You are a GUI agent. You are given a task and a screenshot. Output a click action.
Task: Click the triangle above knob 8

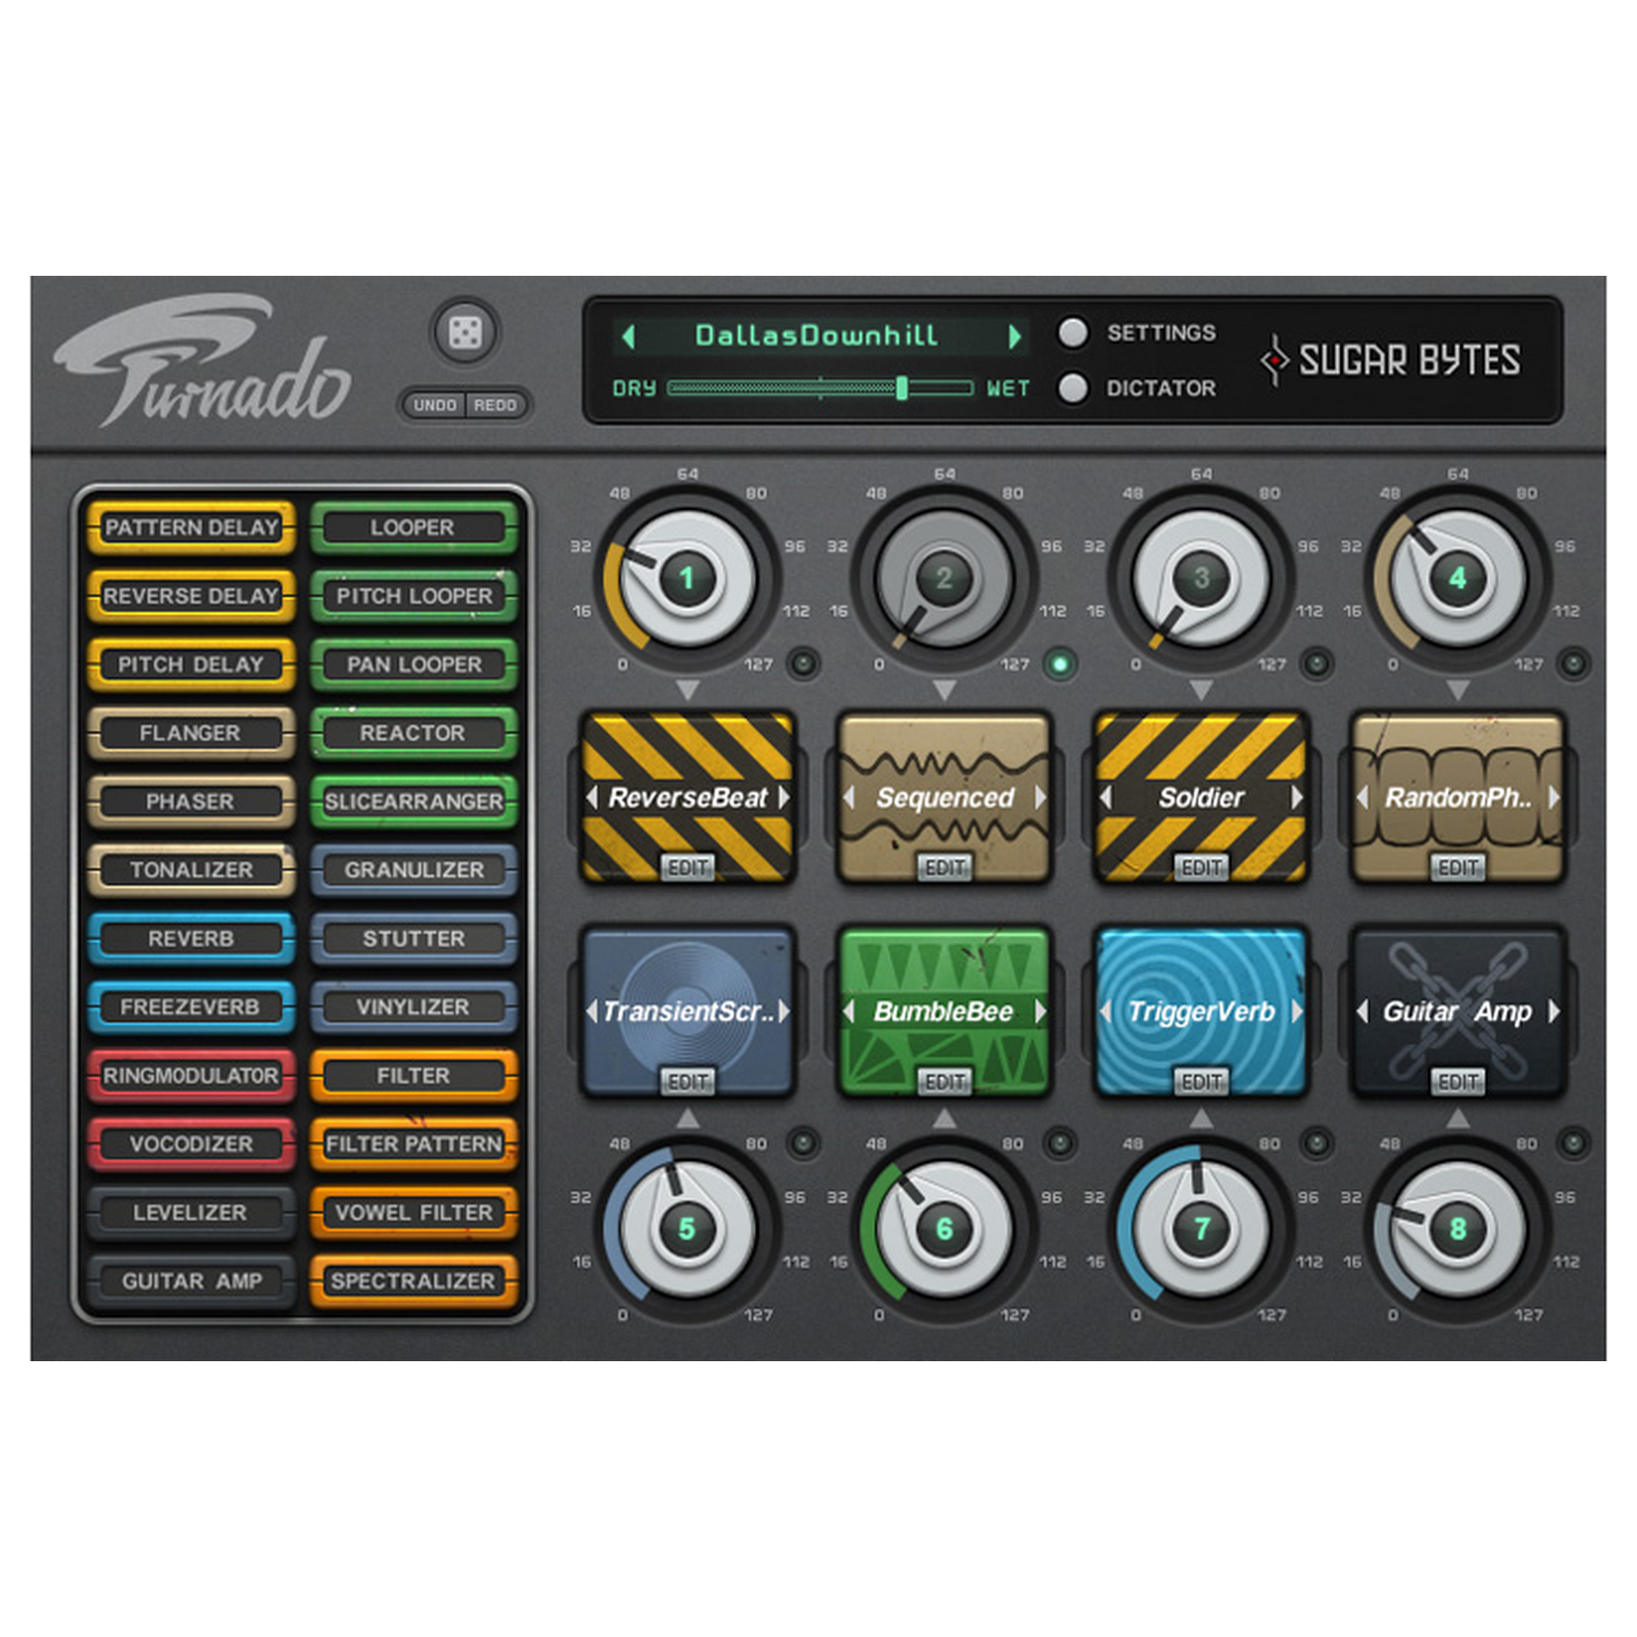1458,1120
